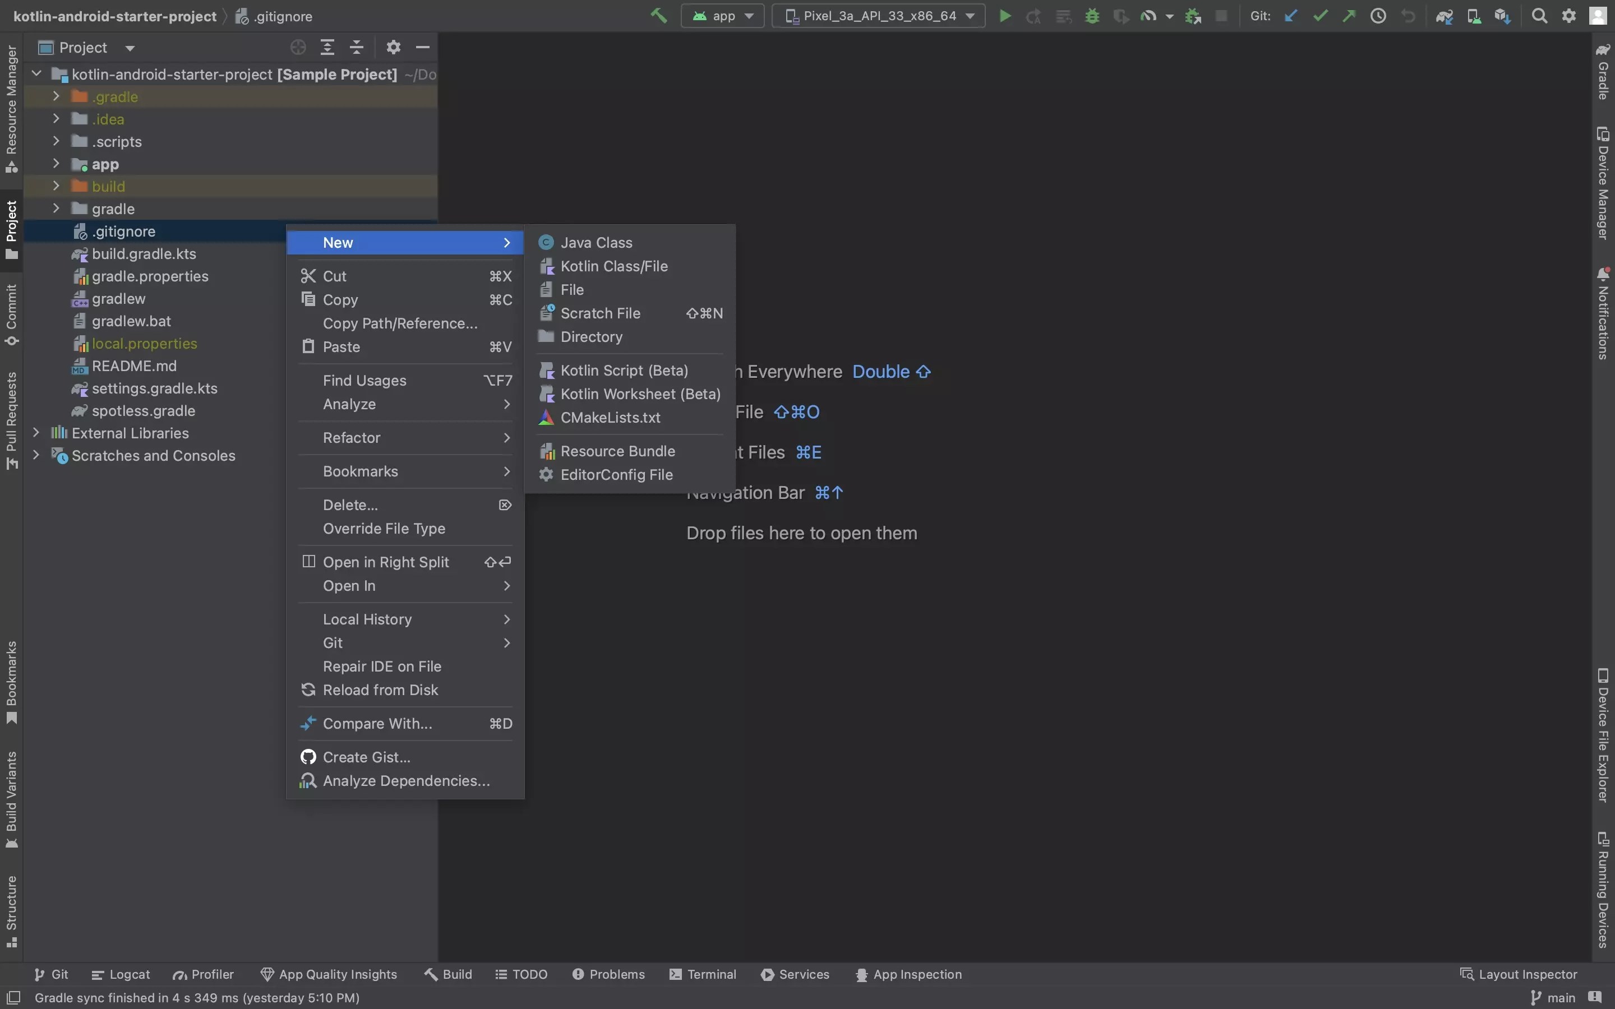Select README.md in project tree
1615x1009 pixels.
[x=134, y=365]
